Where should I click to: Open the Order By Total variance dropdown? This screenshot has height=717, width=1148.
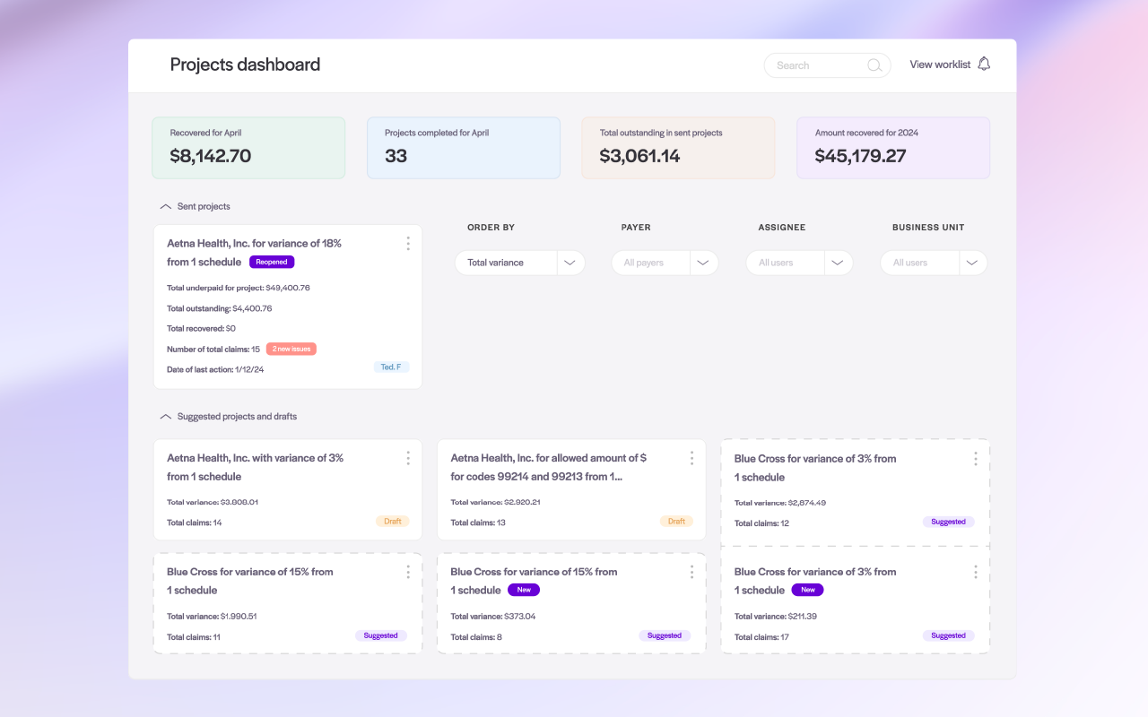tap(570, 263)
